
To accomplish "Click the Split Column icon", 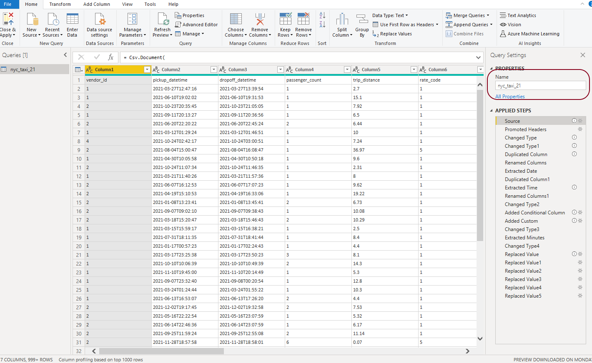I will tap(342, 20).
